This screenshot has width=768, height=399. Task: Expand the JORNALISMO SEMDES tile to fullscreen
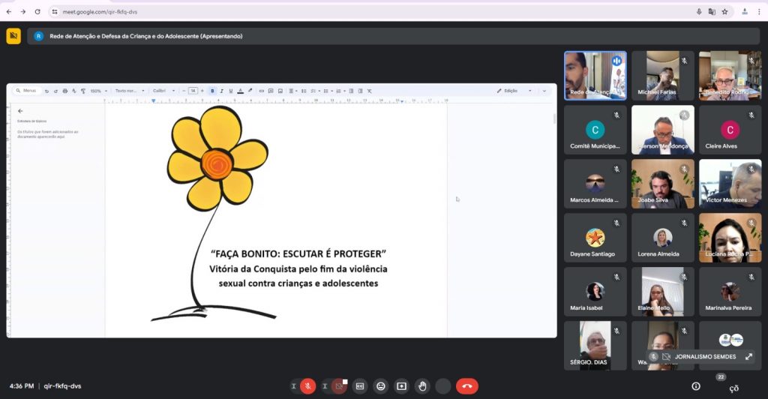[x=748, y=357]
